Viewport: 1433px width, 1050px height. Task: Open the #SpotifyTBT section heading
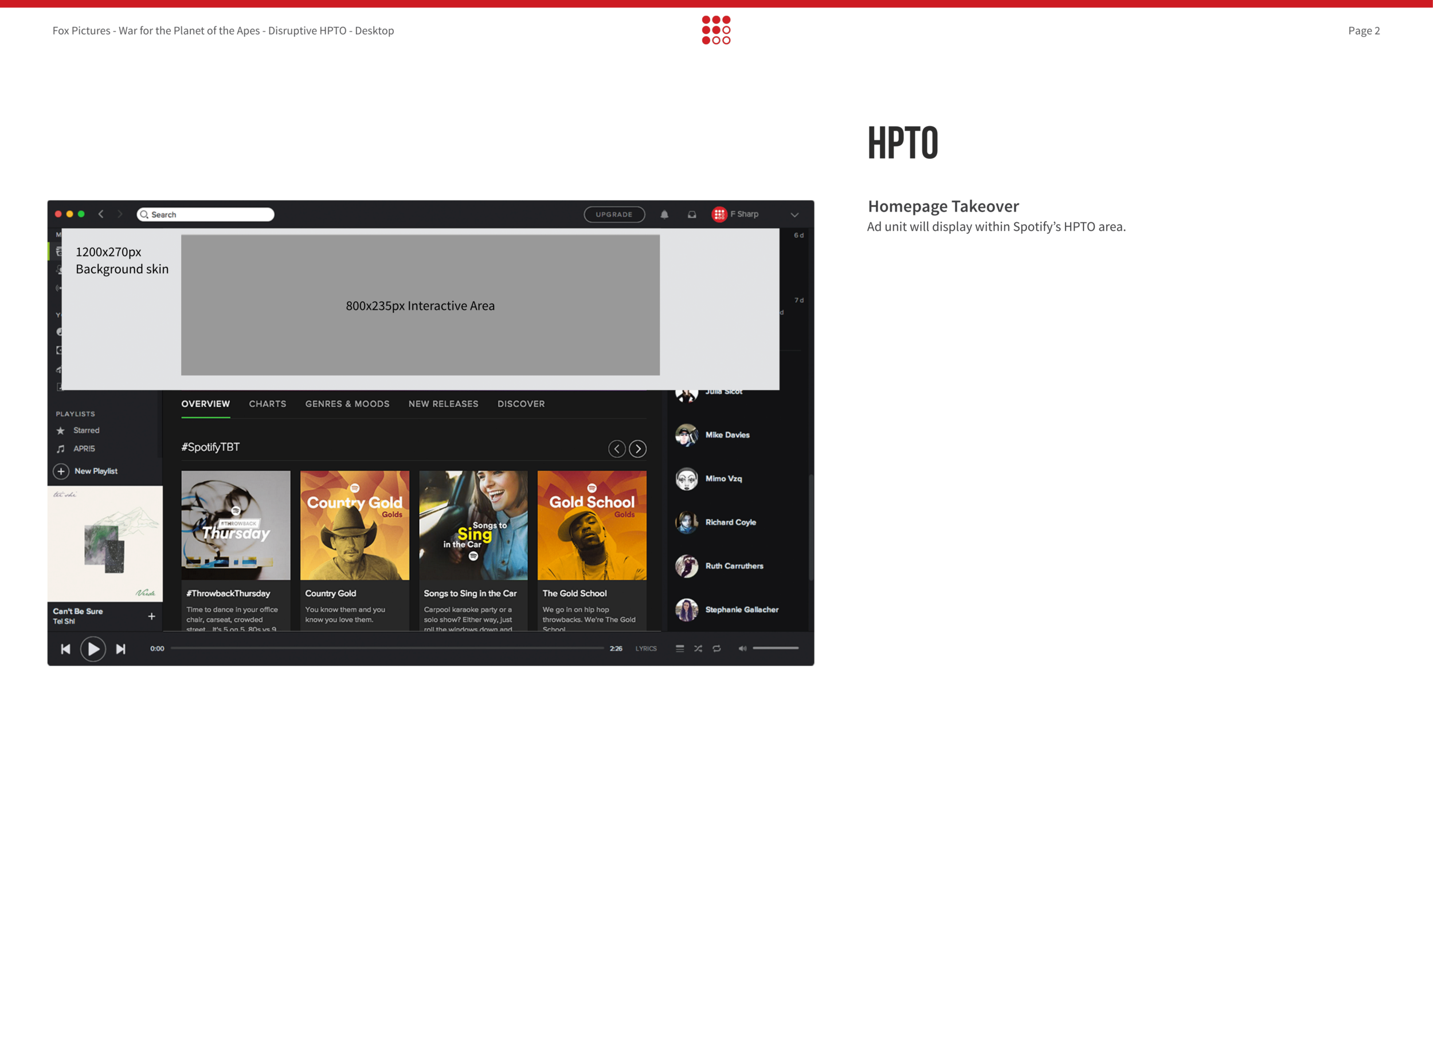pos(210,447)
